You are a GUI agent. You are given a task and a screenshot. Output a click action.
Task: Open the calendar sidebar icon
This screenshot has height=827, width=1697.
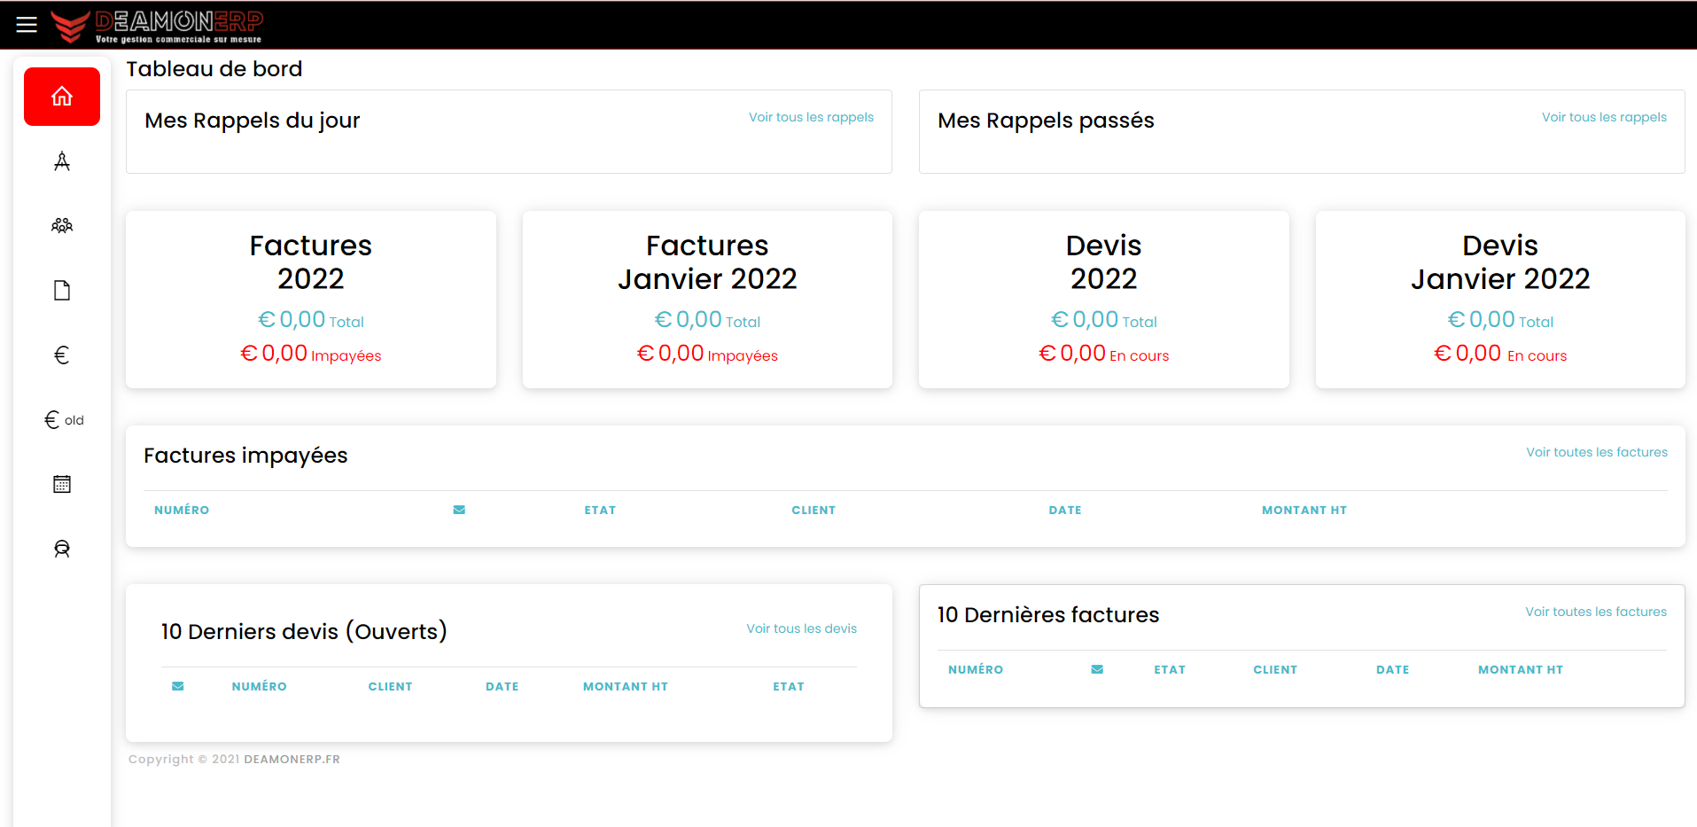(x=62, y=484)
